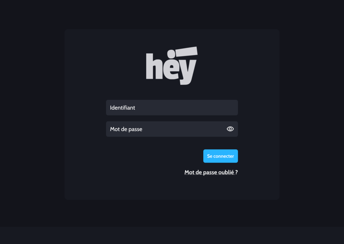Follow the forgotten password underlined link
Viewport: 344px width, 244px height.
[211, 172]
